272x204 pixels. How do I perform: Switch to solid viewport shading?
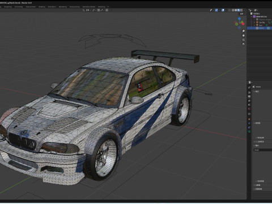236,10
